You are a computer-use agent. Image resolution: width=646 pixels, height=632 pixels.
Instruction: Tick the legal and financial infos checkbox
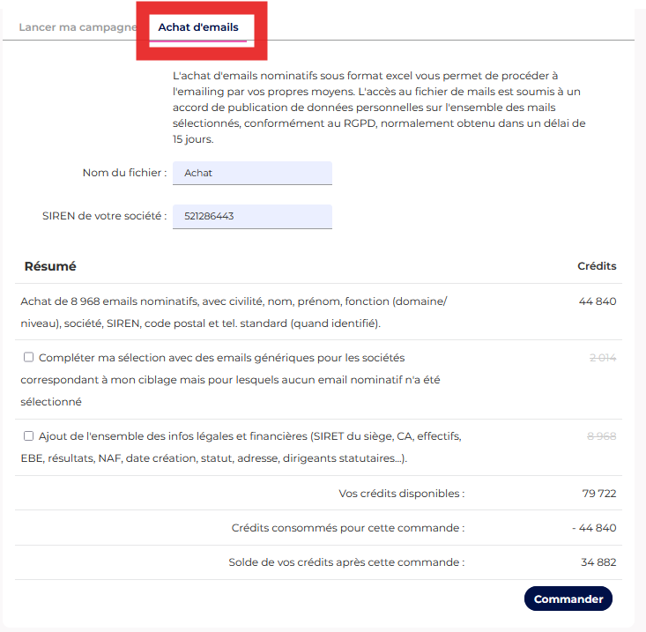tap(29, 435)
